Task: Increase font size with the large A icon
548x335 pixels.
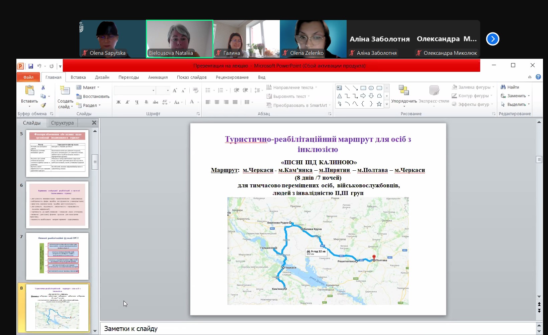Action: coord(175,91)
